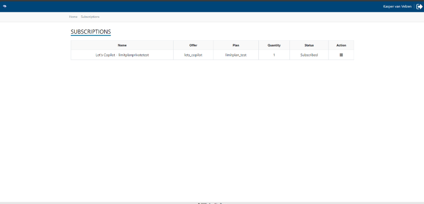Click the Plan column header
424x204 pixels.
[236, 45]
